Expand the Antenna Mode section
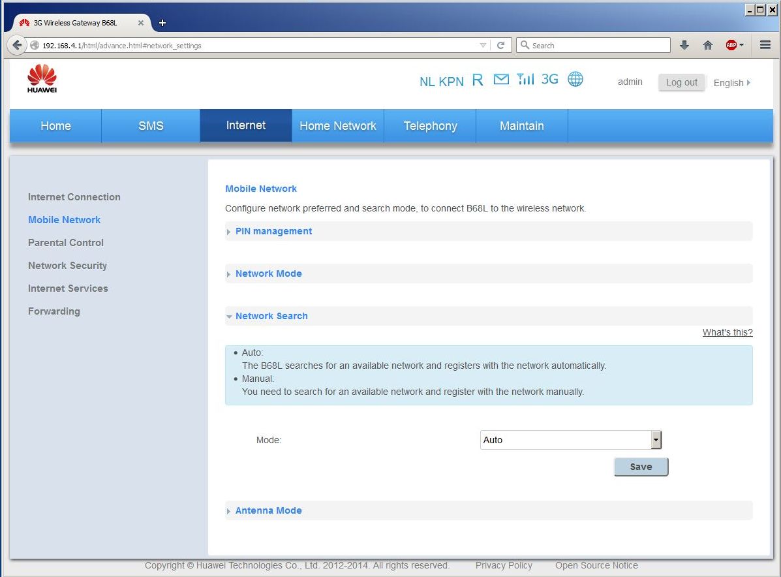Image resolution: width=781 pixels, height=577 pixels. 489,510
